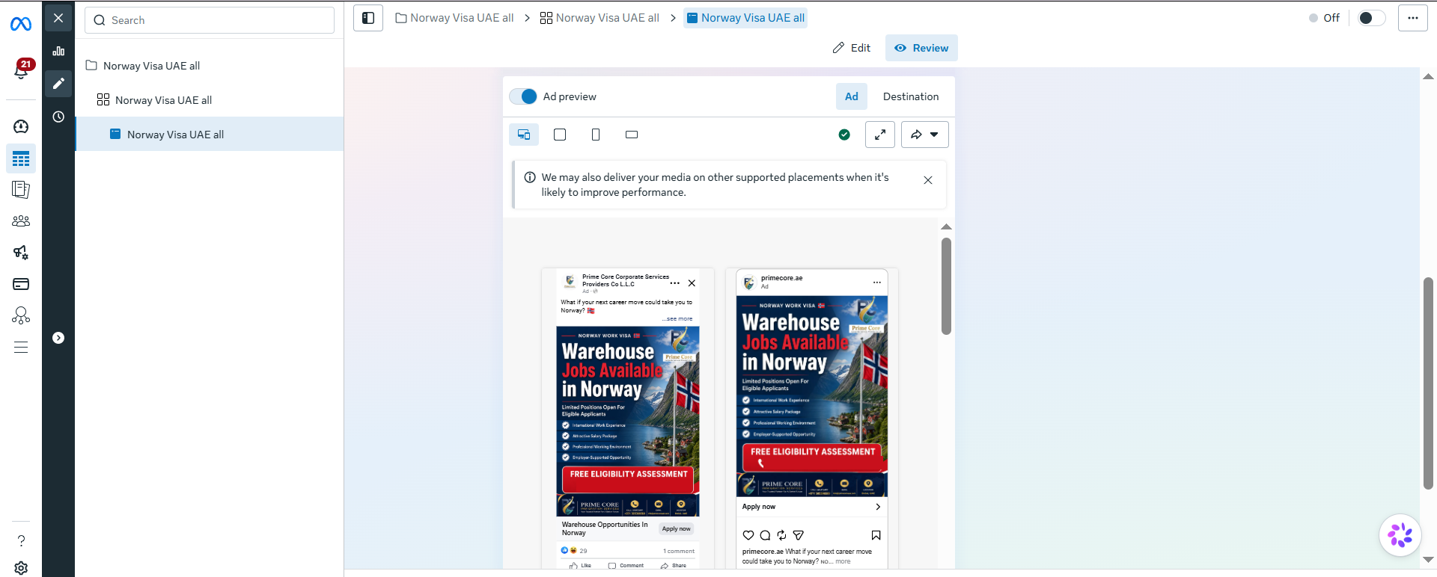Image resolution: width=1437 pixels, height=577 pixels.
Task: Toggle the Ad preview switch
Action: click(523, 96)
